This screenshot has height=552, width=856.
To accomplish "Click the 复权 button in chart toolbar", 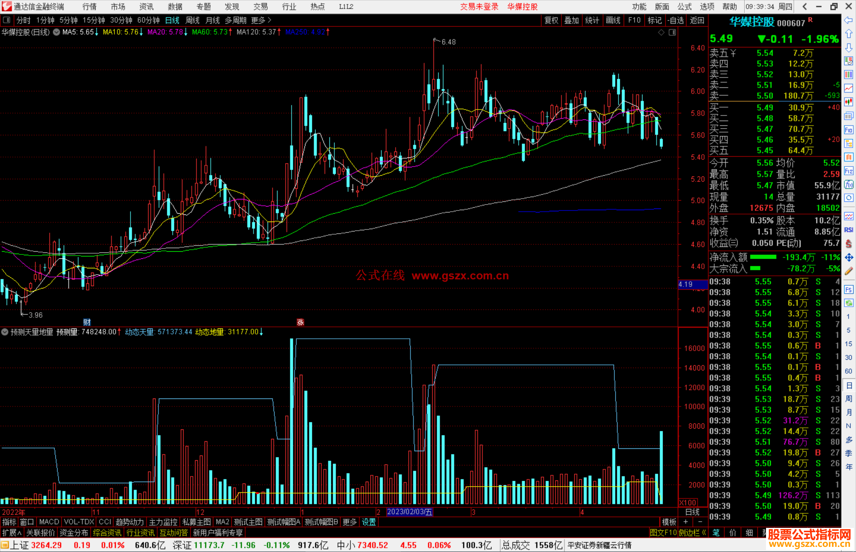I will click(551, 20).
